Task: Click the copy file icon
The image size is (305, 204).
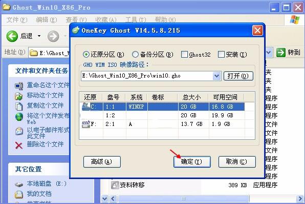Action: (x=19, y=106)
